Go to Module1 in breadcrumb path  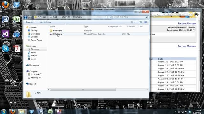click(53, 17)
